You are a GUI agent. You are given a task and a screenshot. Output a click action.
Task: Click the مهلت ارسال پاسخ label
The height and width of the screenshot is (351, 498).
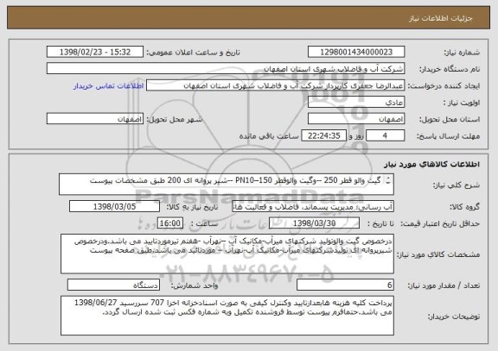[x=448, y=136]
